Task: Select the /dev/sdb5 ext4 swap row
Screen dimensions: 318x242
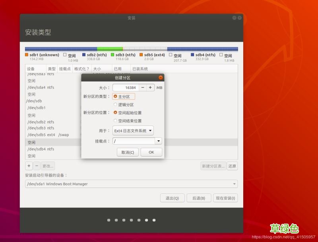Action: [48, 135]
